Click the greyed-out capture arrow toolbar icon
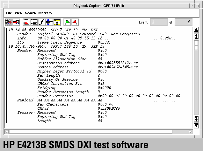 (x=9, y=22)
